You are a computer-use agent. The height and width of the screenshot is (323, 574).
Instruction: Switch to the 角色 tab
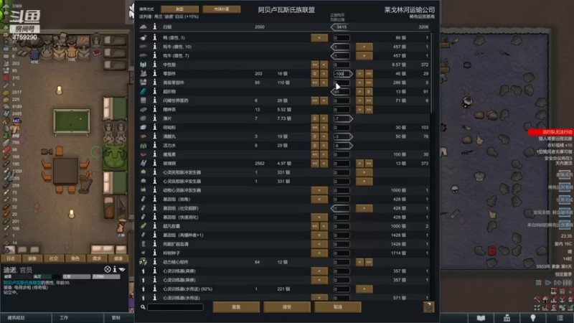pyautogui.click(x=75, y=258)
